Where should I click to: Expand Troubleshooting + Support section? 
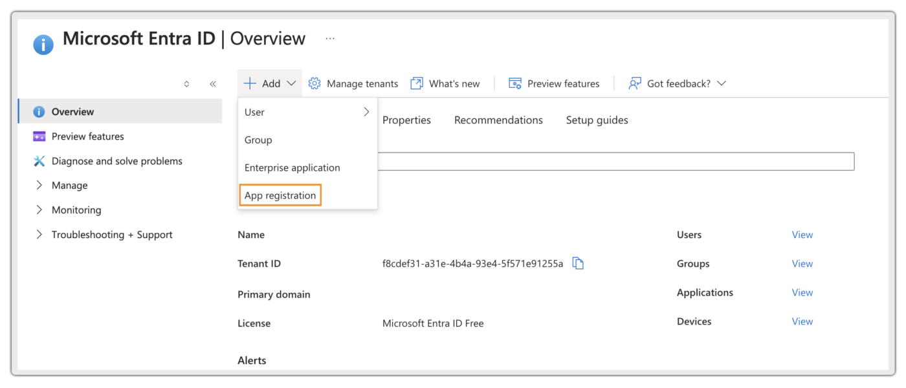(x=39, y=235)
